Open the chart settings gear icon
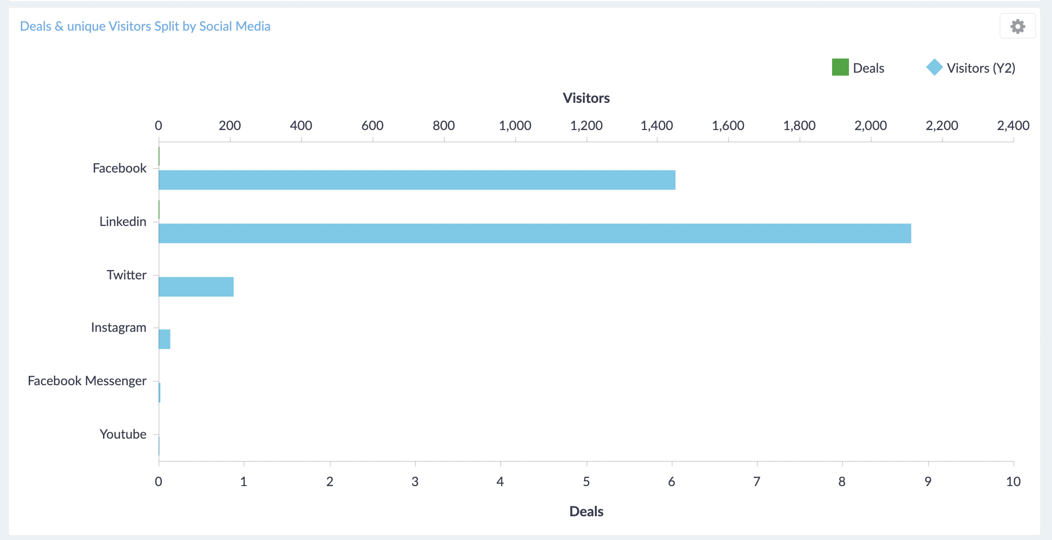 tap(1017, 26)
